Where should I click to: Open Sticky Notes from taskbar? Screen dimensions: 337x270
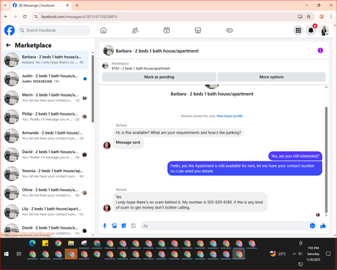point(45,243)
